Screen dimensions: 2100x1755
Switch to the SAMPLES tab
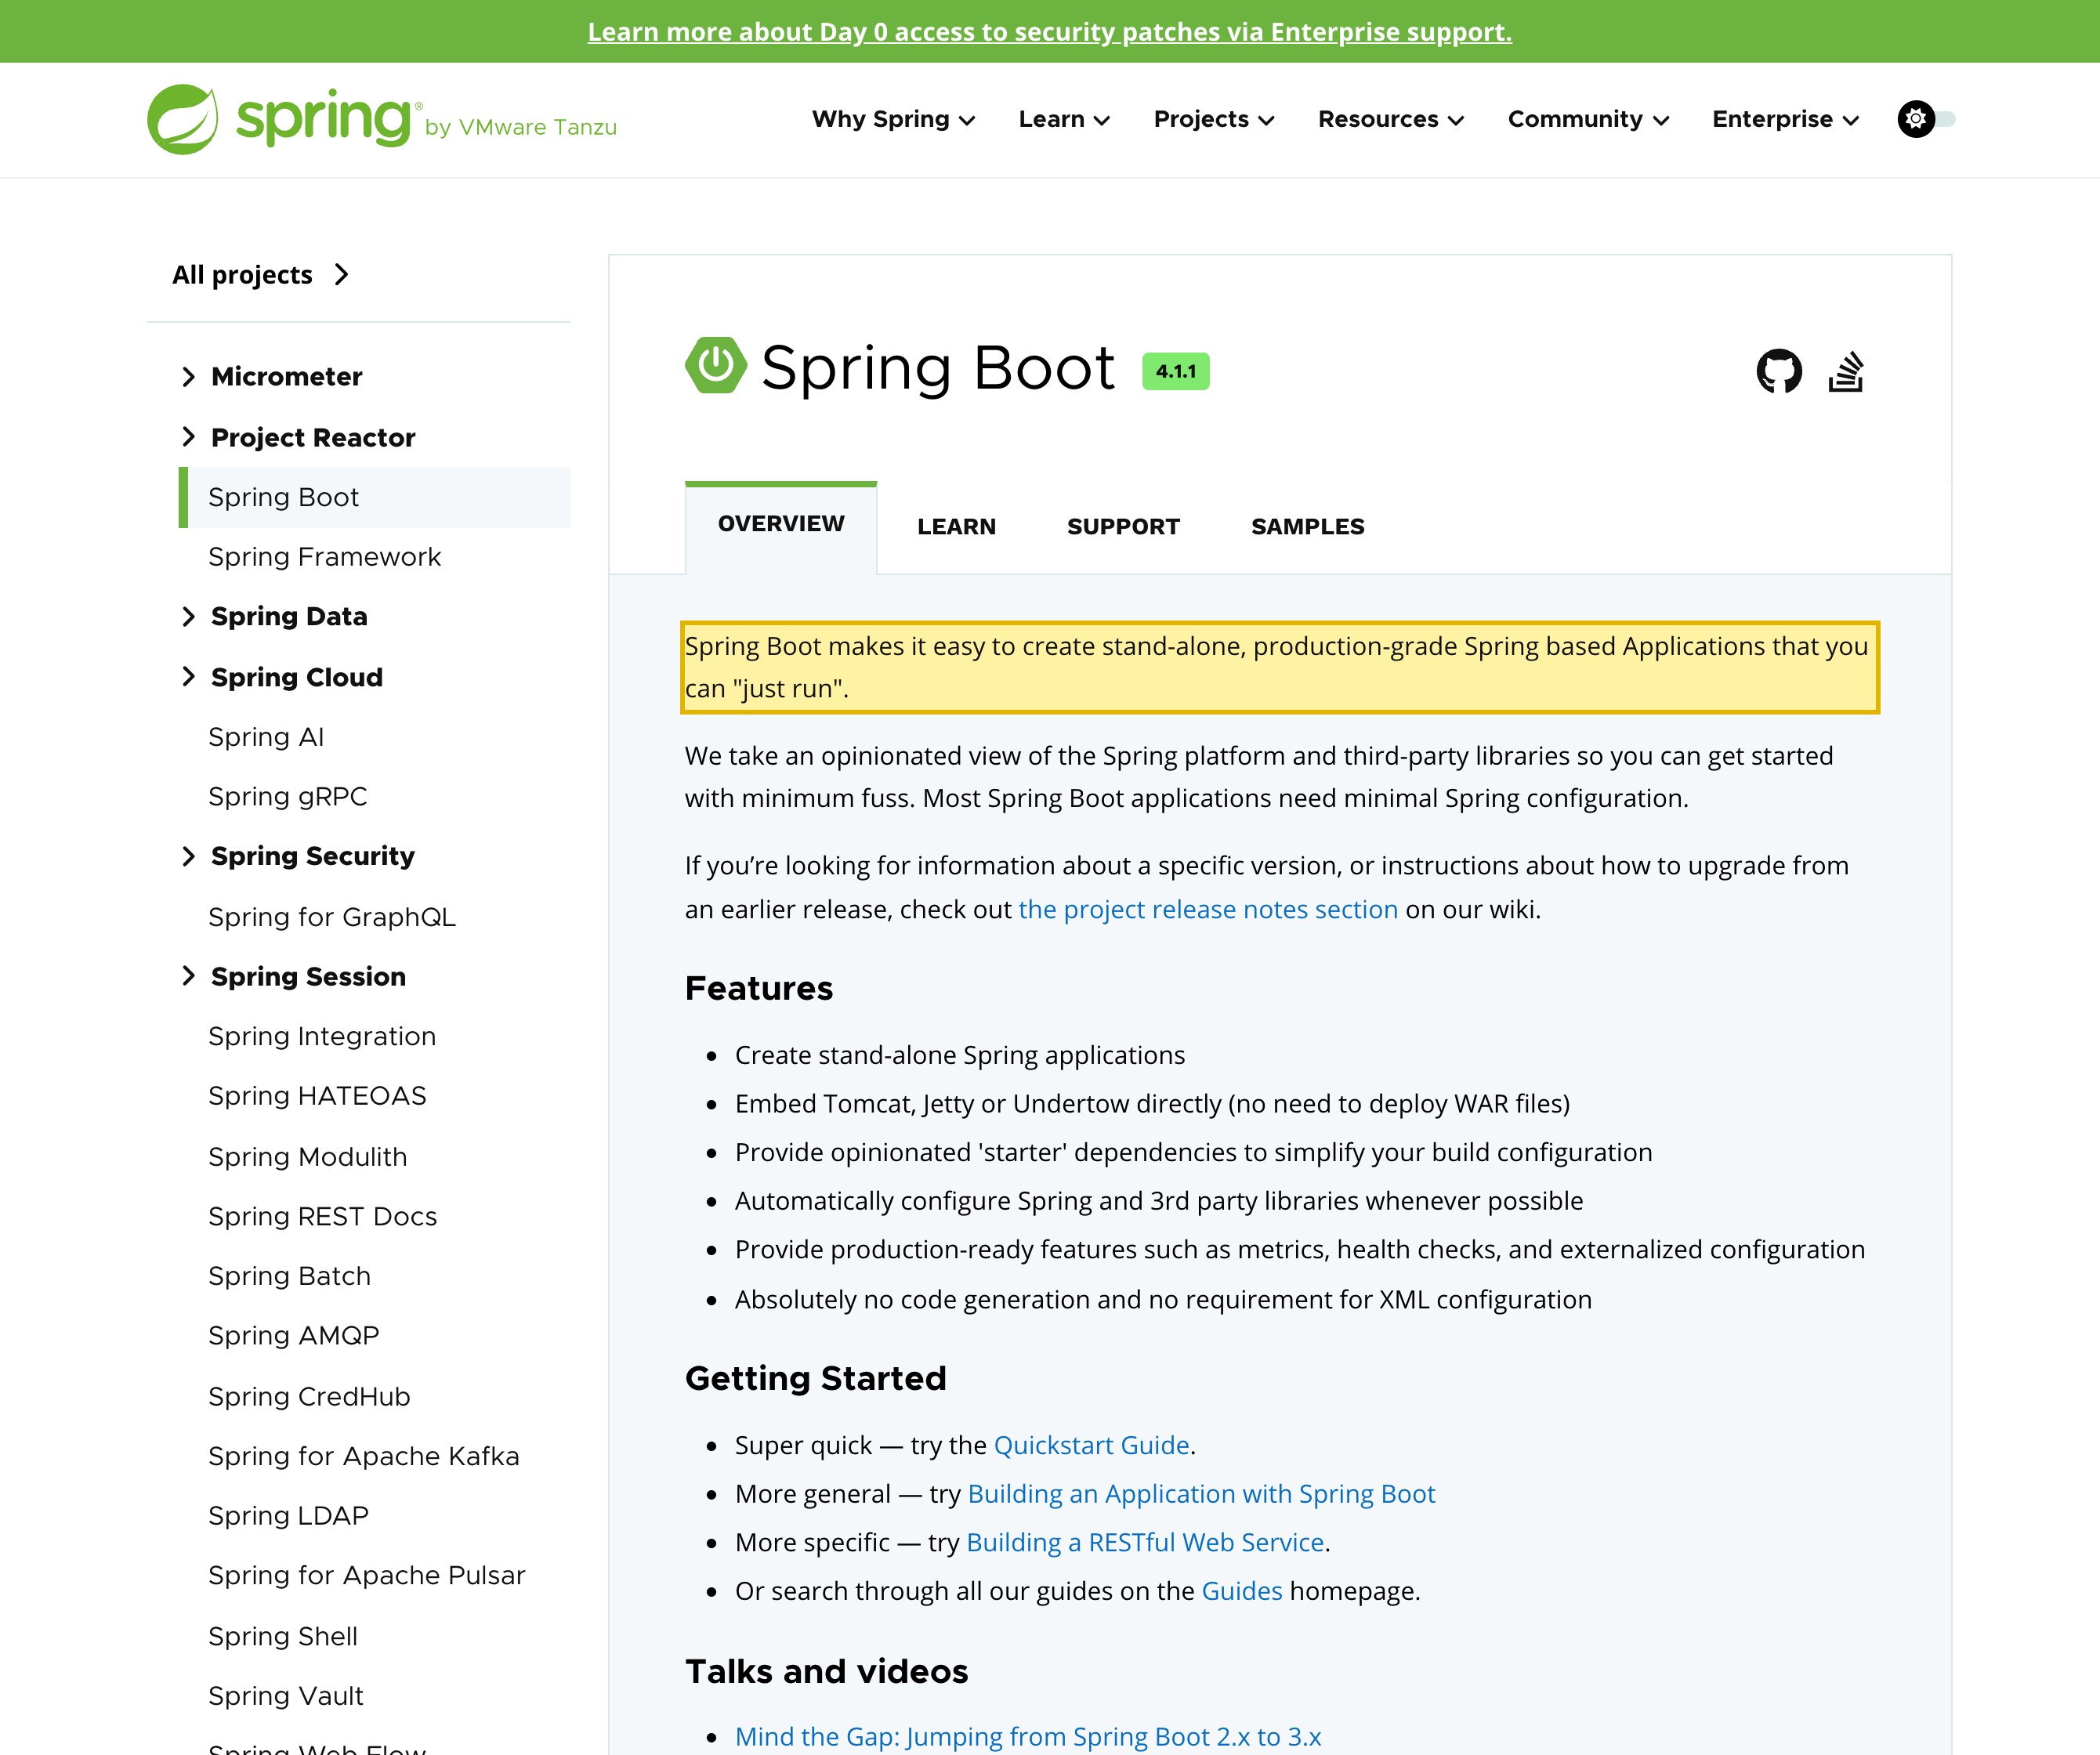pyautogui.click(x=1307, y=526)
